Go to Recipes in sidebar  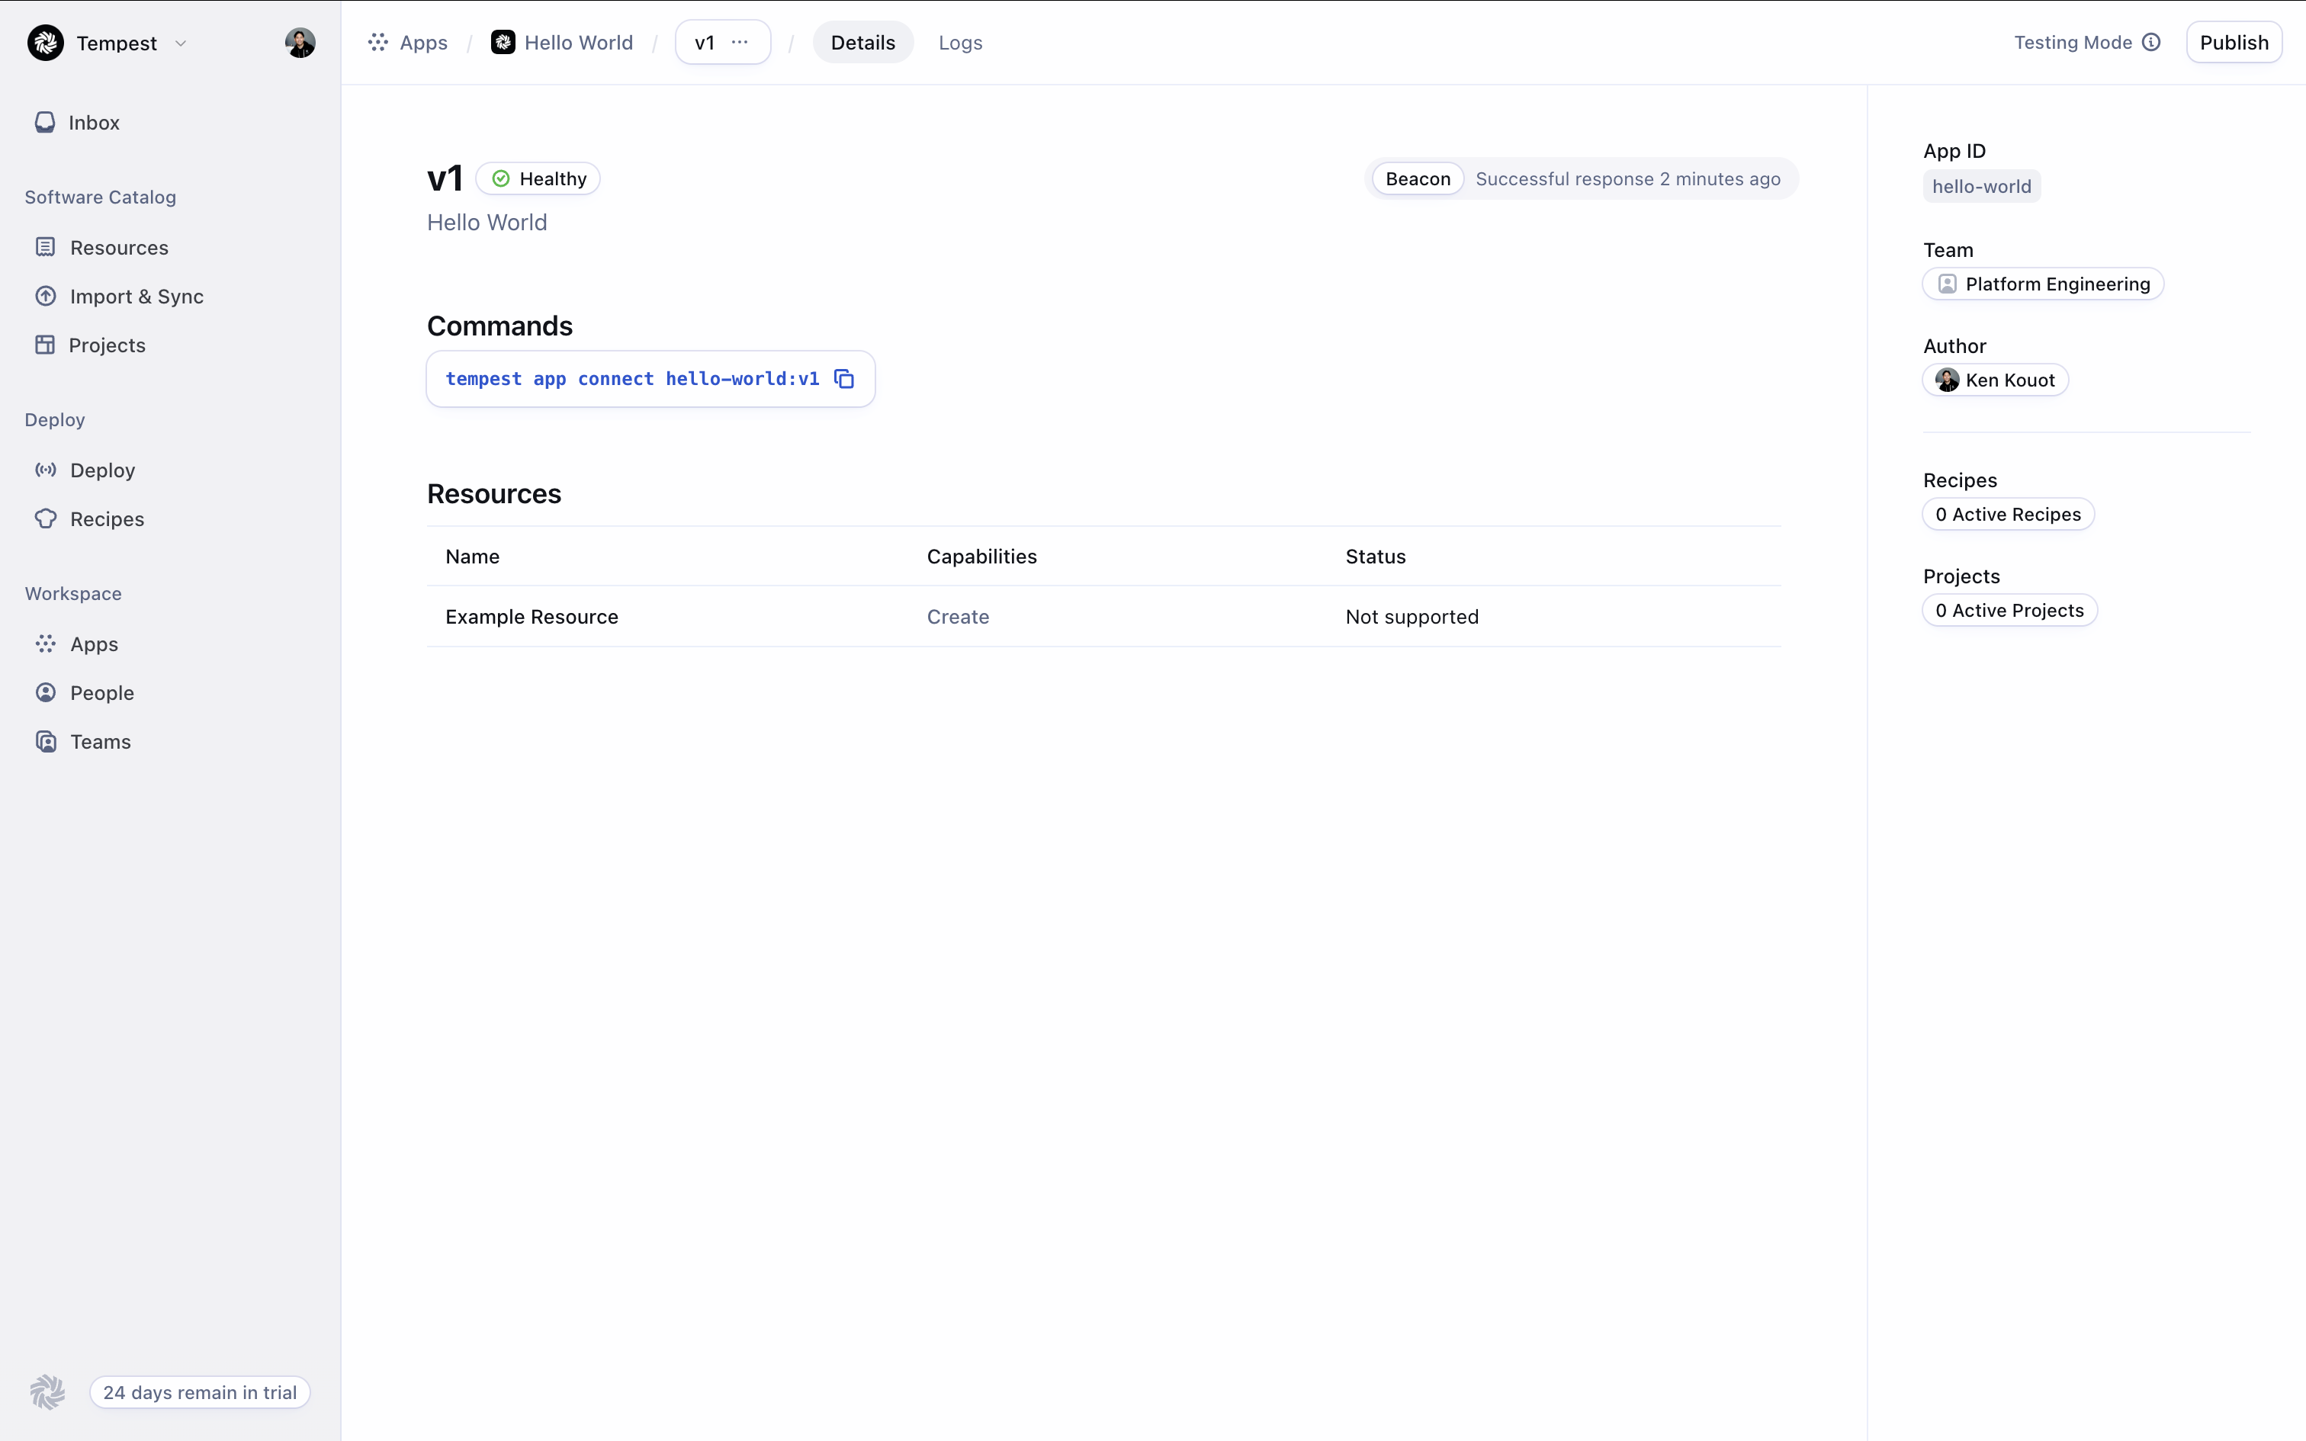point(107,519)
